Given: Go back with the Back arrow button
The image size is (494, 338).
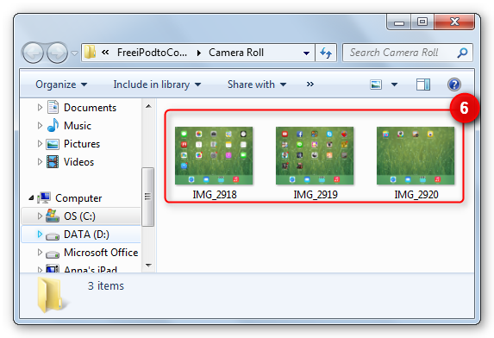Looking at the screenshot, I should pos(33,53).
